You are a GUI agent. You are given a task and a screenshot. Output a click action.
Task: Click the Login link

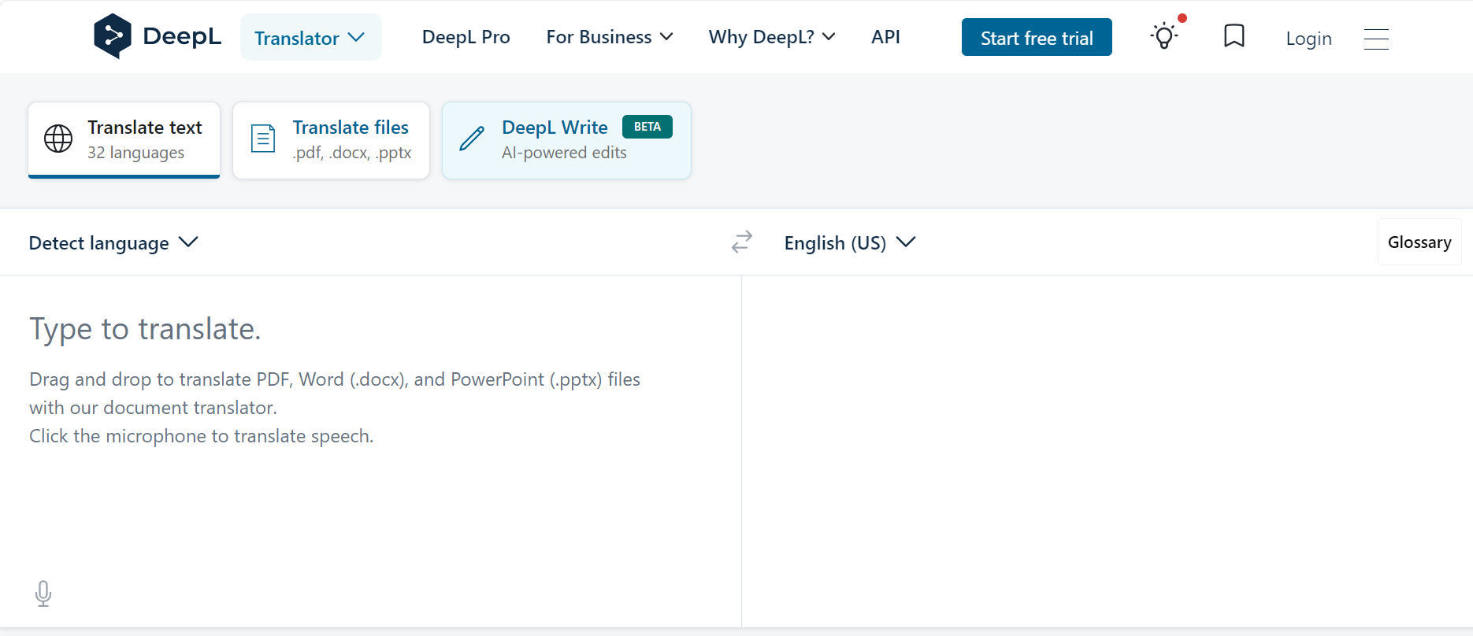tap(1308, 39)
